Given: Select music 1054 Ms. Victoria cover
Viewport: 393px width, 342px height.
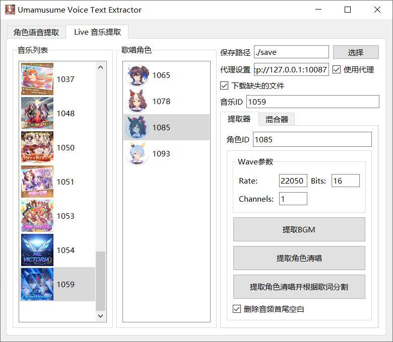Looking at the screenshot, I should click(x=37, y=250).
